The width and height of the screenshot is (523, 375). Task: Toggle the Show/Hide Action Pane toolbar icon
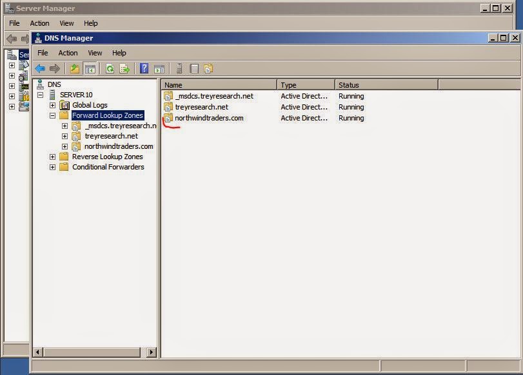click(159, 69)
